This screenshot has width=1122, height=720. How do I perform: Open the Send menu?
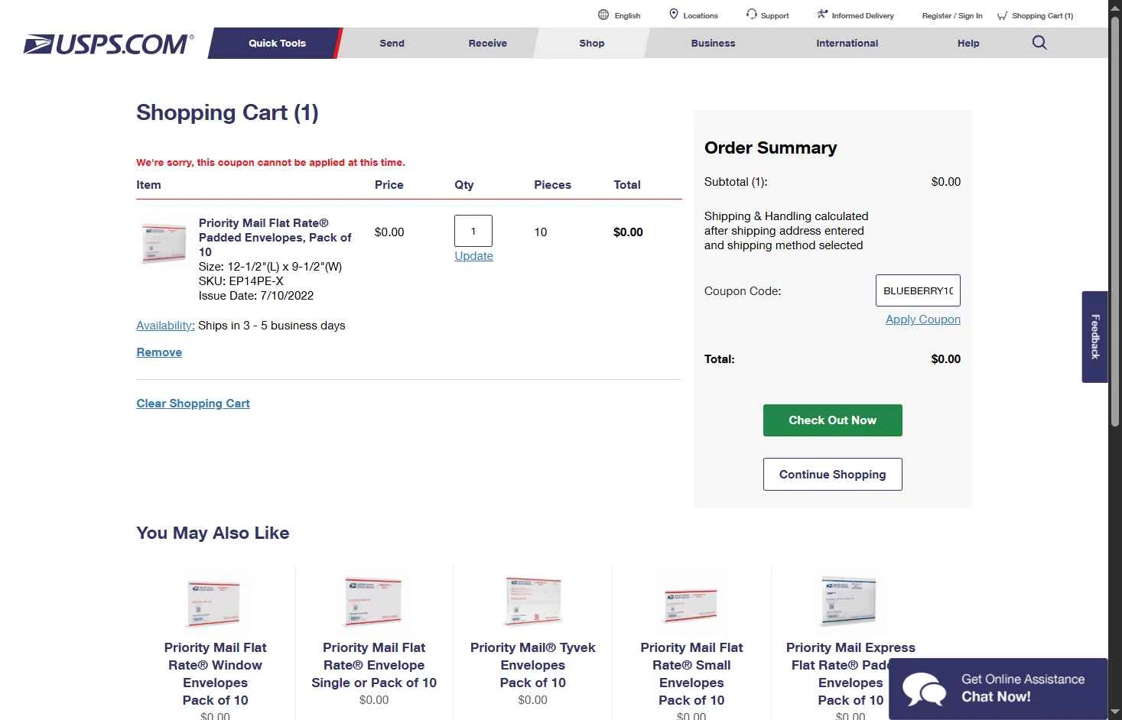click(392, 44)
